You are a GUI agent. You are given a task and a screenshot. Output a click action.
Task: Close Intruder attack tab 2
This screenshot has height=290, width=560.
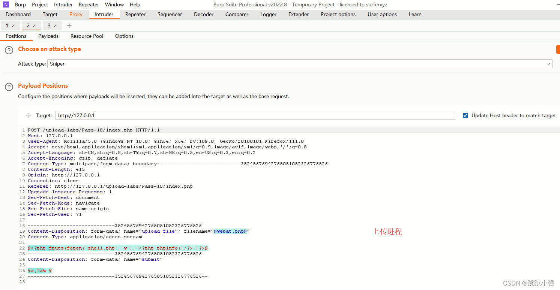[35, 25]
